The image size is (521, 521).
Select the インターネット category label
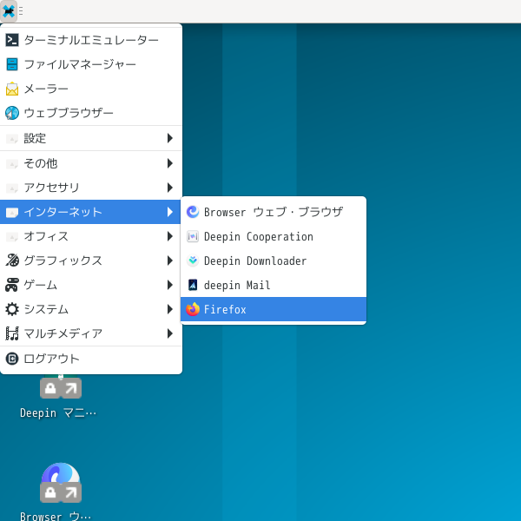(x=63, y=212)
